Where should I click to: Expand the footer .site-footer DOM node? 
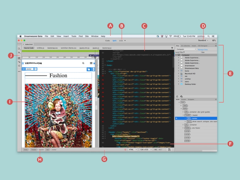(x=183, y=128)
